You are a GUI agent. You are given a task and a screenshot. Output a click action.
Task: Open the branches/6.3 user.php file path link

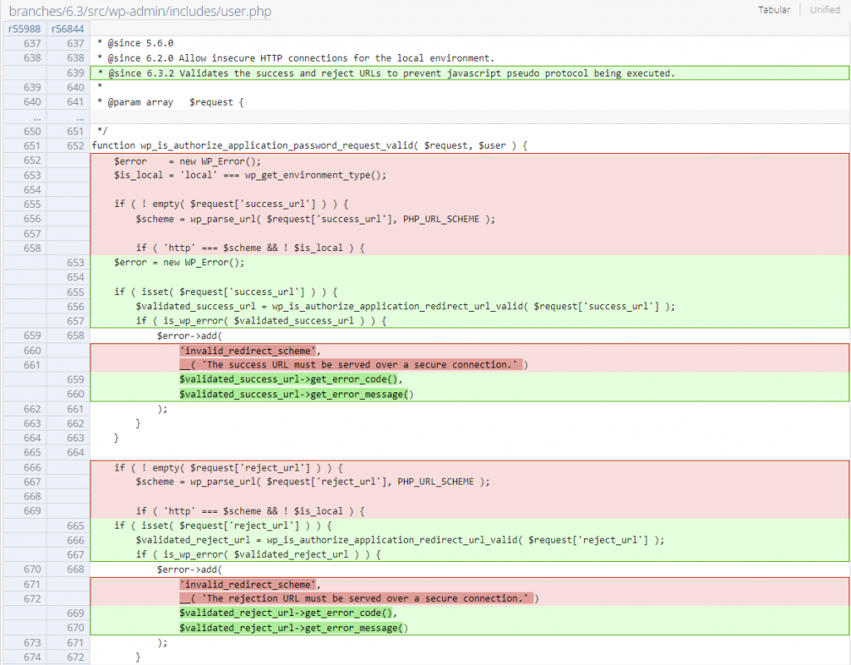point(140,12)
